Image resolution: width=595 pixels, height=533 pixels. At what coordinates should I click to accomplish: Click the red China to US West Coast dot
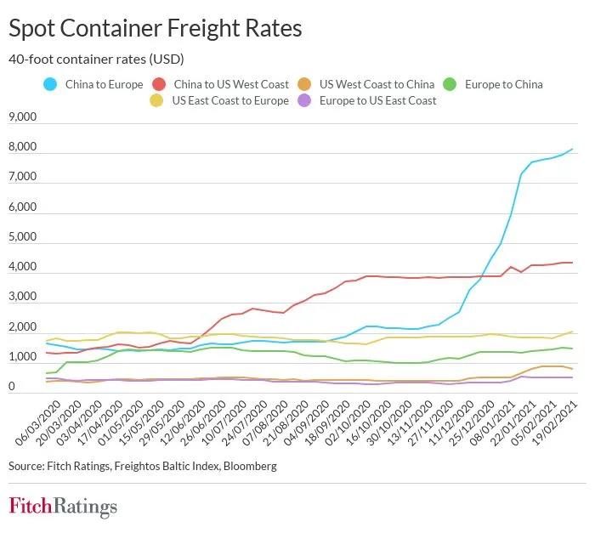[x=157, y=84]
